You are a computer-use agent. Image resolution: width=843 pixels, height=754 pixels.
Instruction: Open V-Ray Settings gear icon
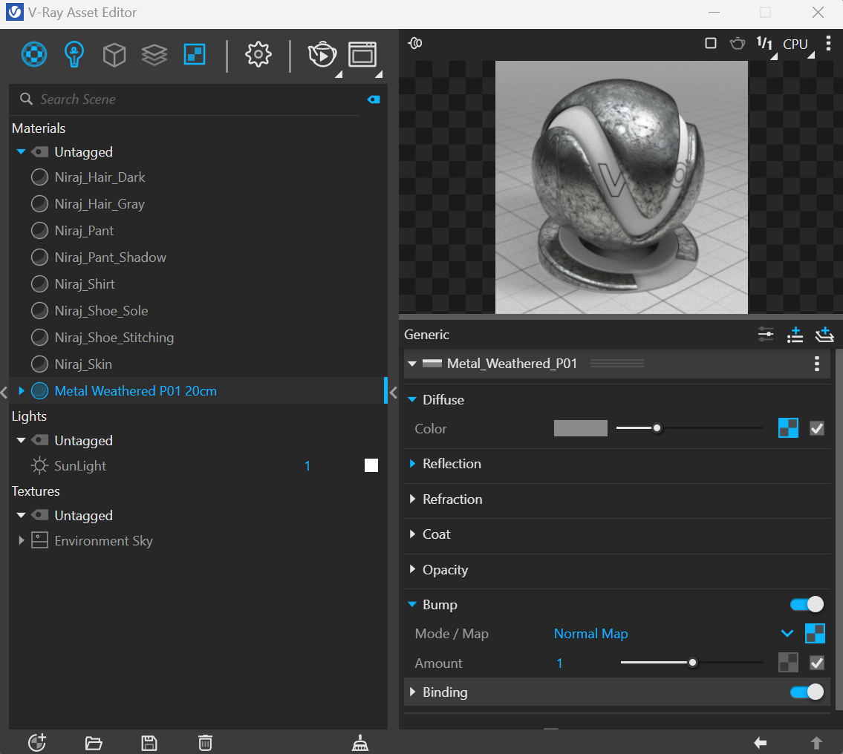click(x=258, y=54)
